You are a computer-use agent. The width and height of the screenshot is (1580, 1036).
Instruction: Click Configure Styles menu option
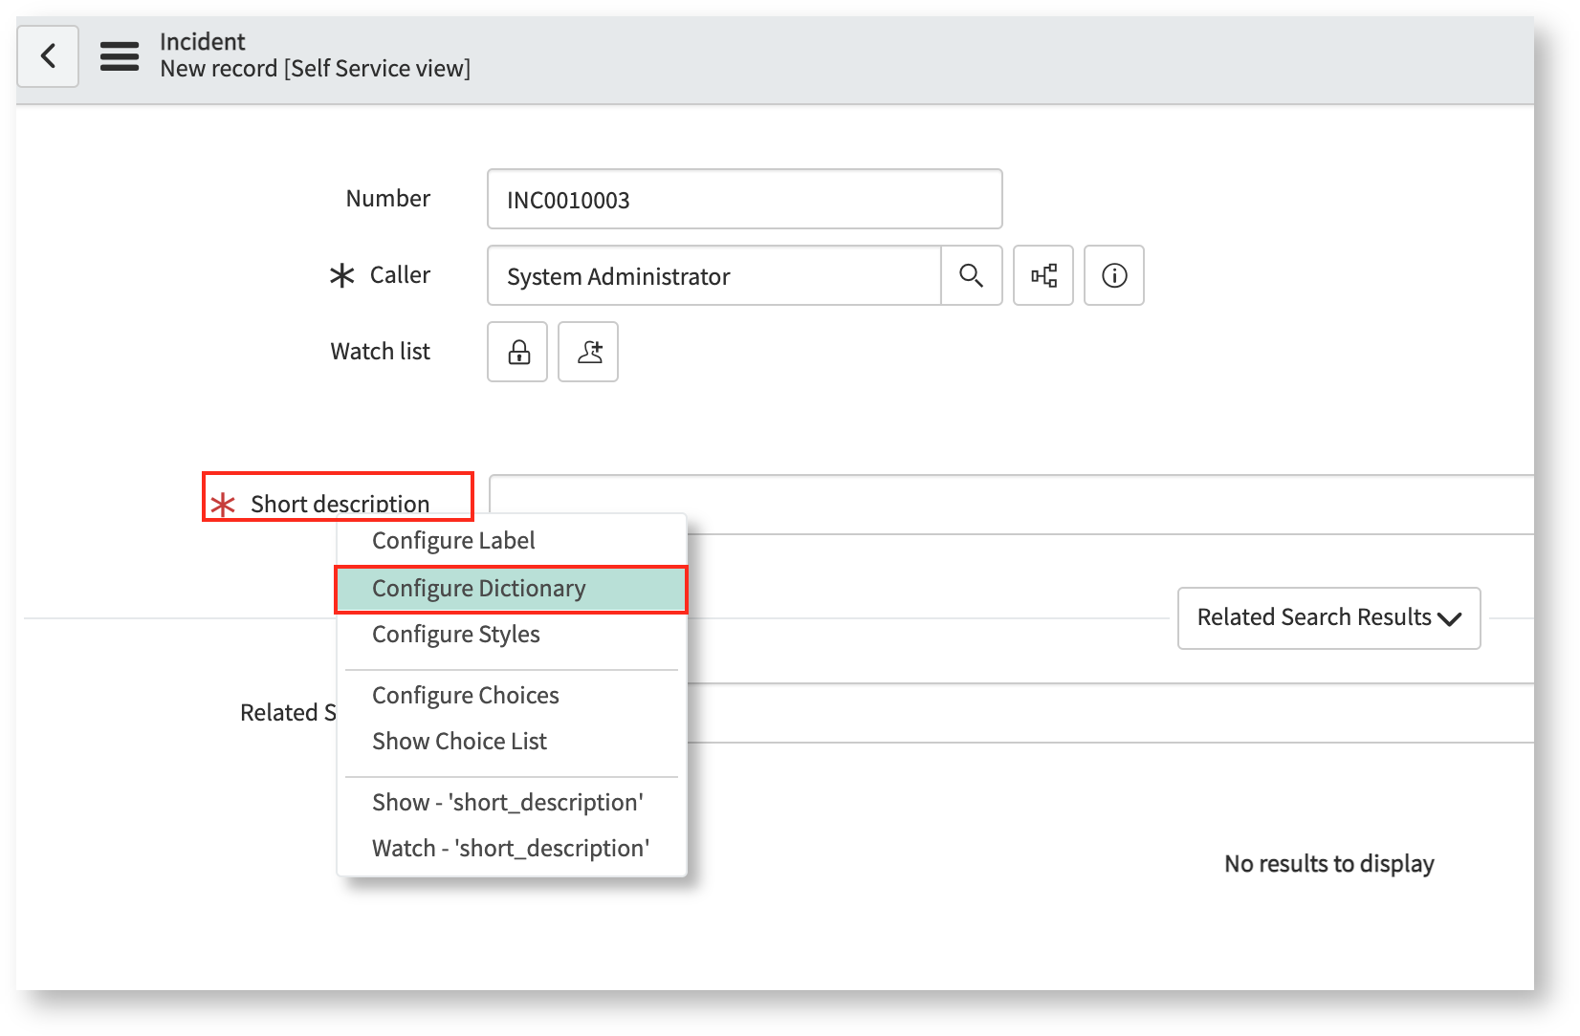coord(456,634)
